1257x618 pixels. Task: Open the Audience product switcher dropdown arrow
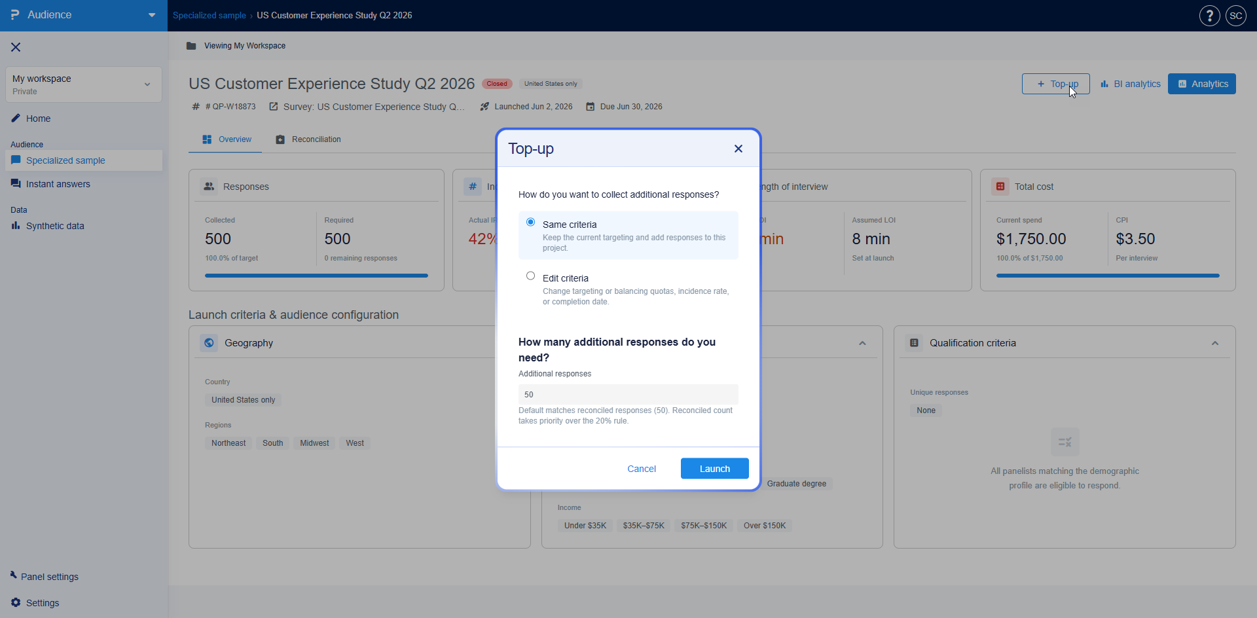[x=152, y=15]
